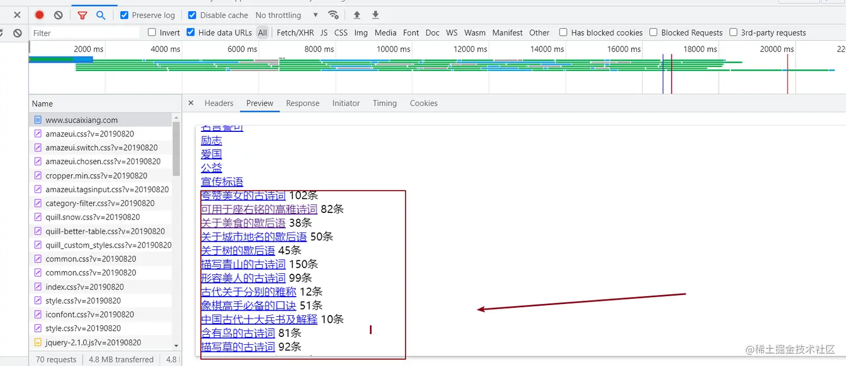The width and height of the screenshot is (846, 366).
Task: Select quill_custom_styles.css request
Action: (101, 245)
